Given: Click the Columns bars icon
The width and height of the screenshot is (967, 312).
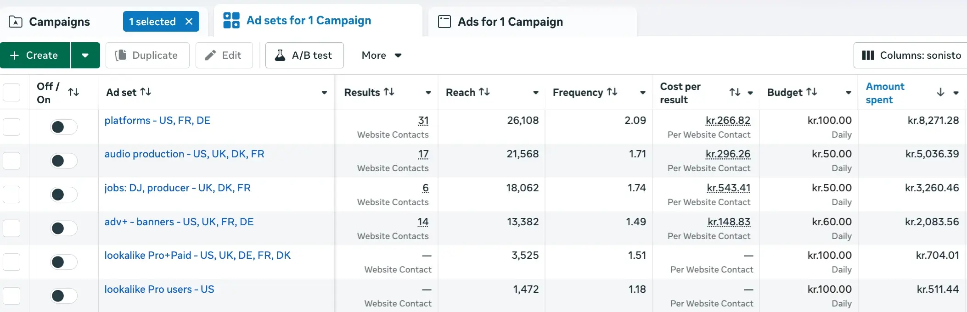Looking at the screenshot, I should tap(868, 56).
